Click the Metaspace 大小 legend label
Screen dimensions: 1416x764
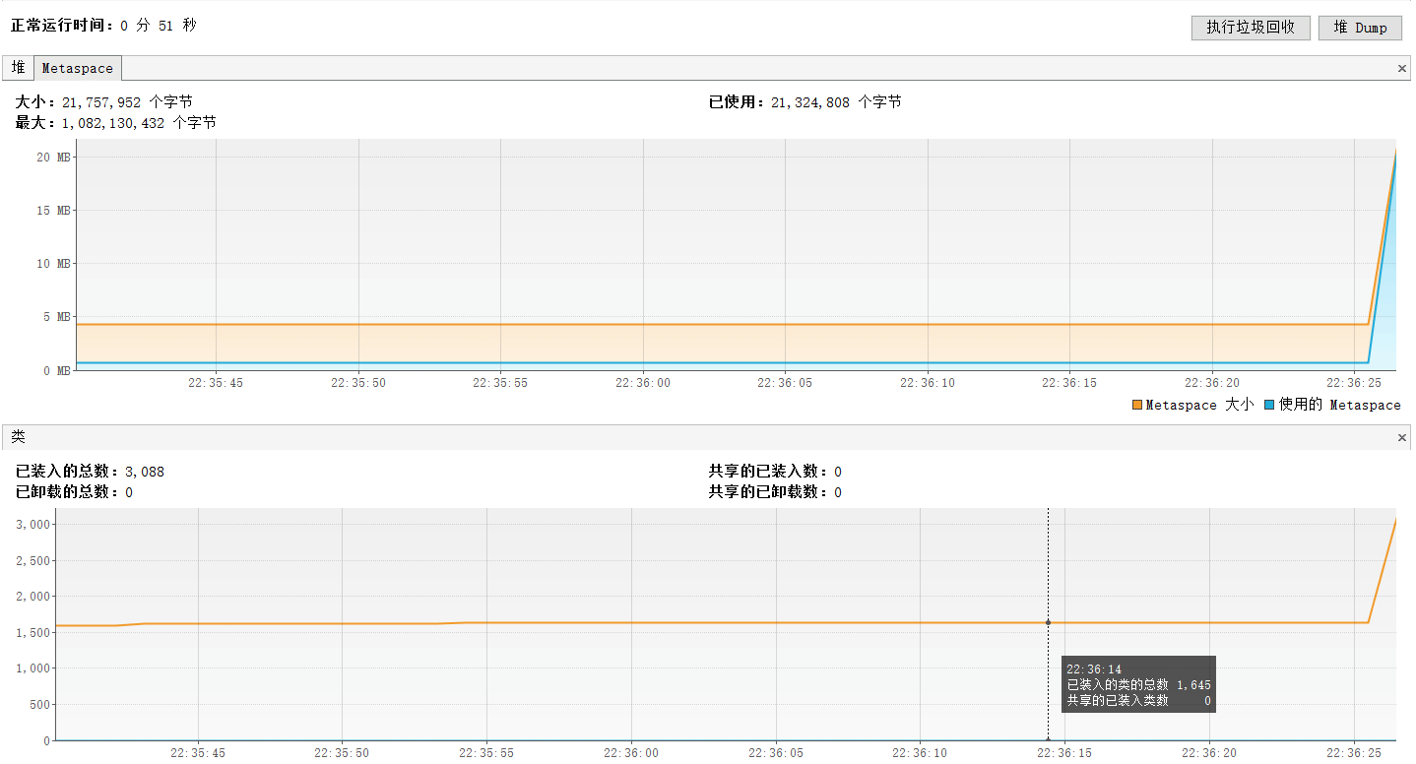tap(1199, 406)
